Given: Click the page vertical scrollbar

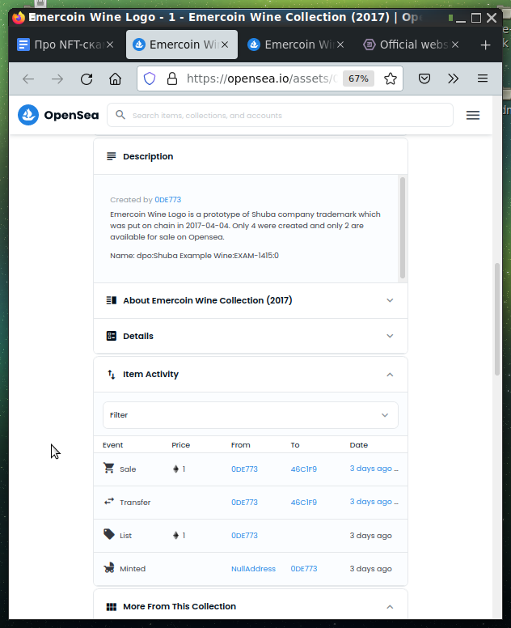Looking at the screenshot, I should click(x=497, y=319).
